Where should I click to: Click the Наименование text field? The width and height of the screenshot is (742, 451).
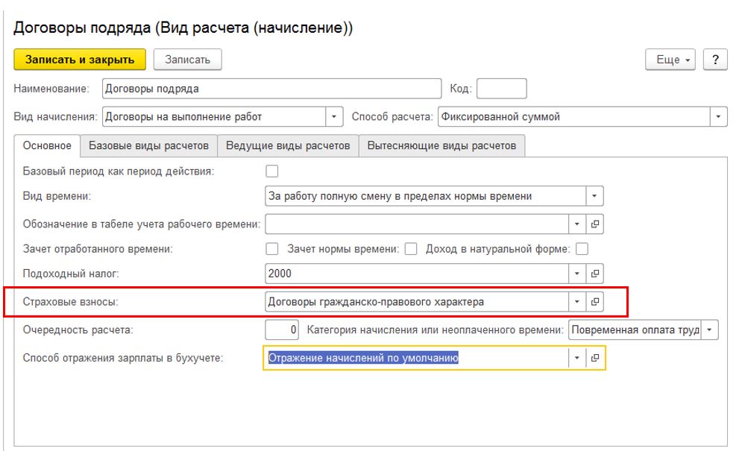coord(271,89)
